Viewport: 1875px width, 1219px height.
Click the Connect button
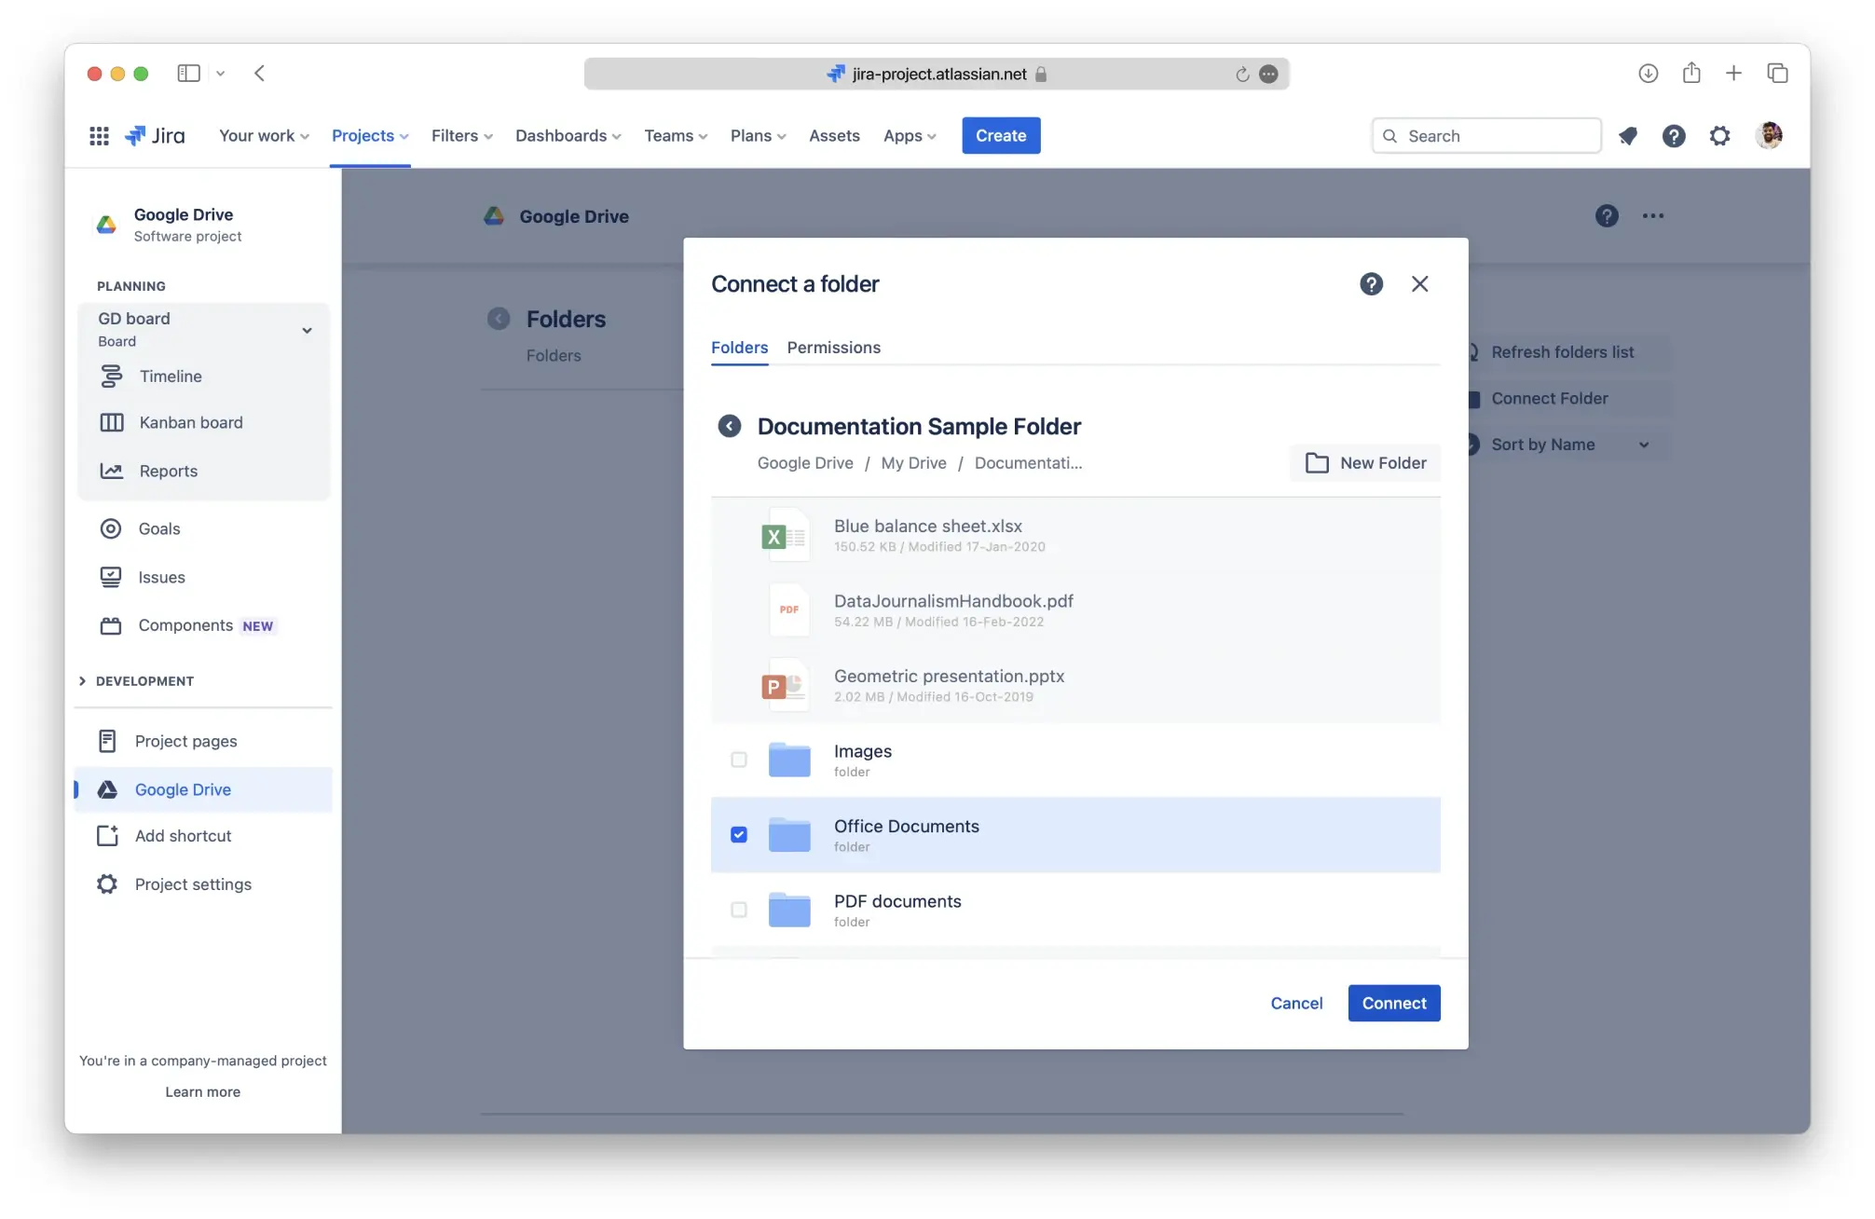(1393, 1004)
